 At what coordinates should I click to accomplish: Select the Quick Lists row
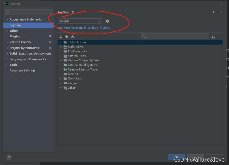coord(140,79)
